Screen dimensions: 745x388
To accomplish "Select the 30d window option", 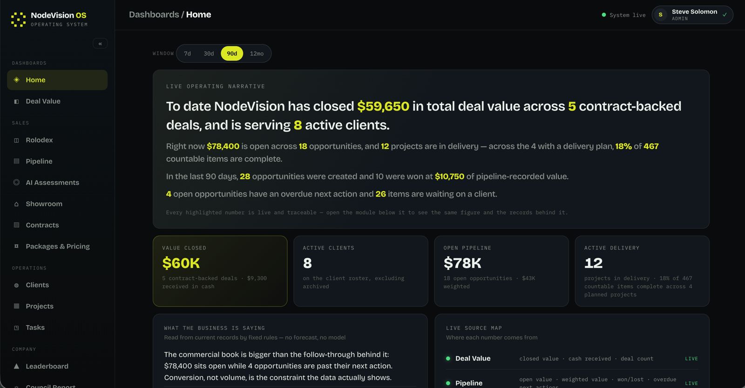I will click(209, 53).
